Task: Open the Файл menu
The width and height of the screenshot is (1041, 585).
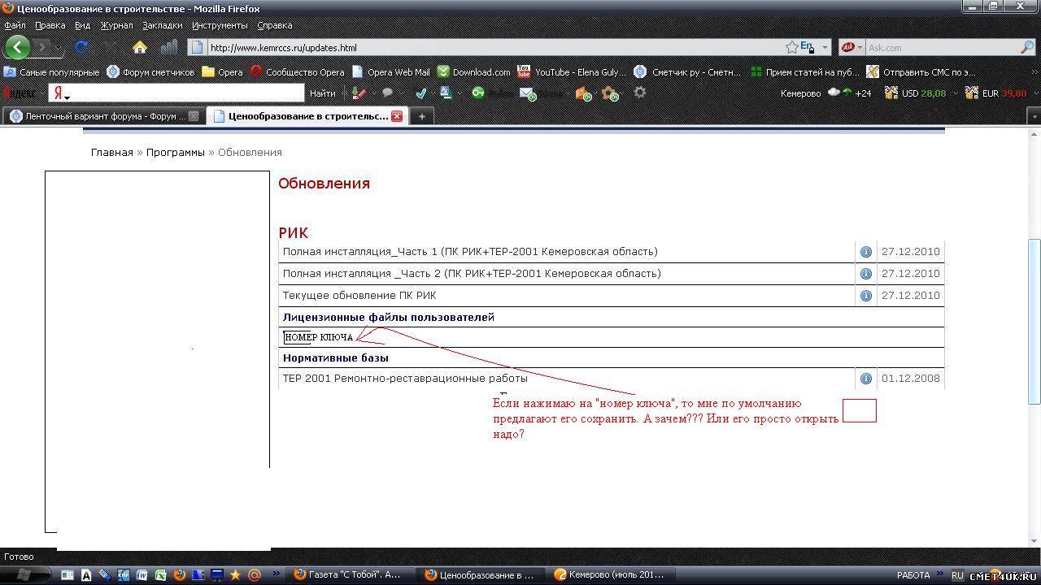Action: pos(15,25)
